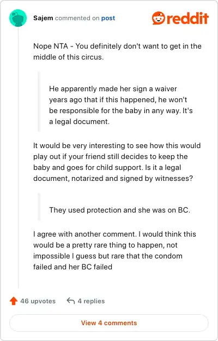Click the orange upvote arrow
The height and width of the screenshot is (341, 218).
point(14,301)
